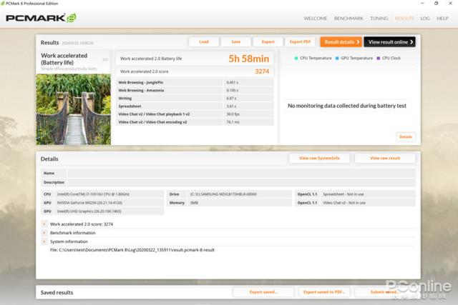Close the PCMark 8 window

tap(450, 3)
